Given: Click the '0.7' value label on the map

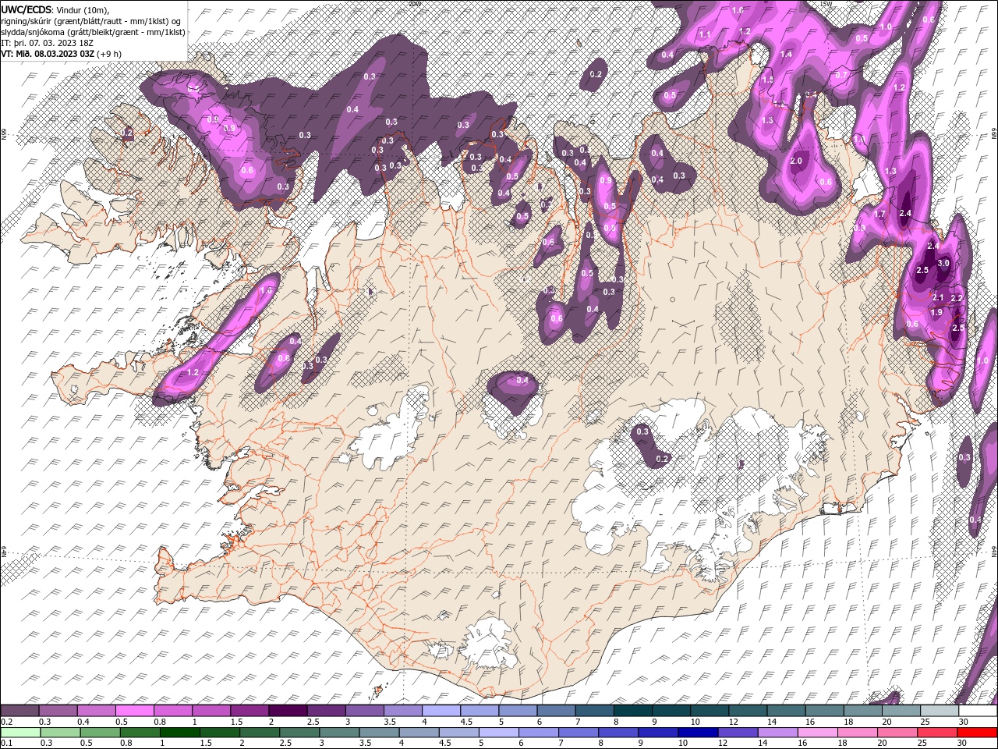Looking at the screenshot, I should [x=841, y=75].
